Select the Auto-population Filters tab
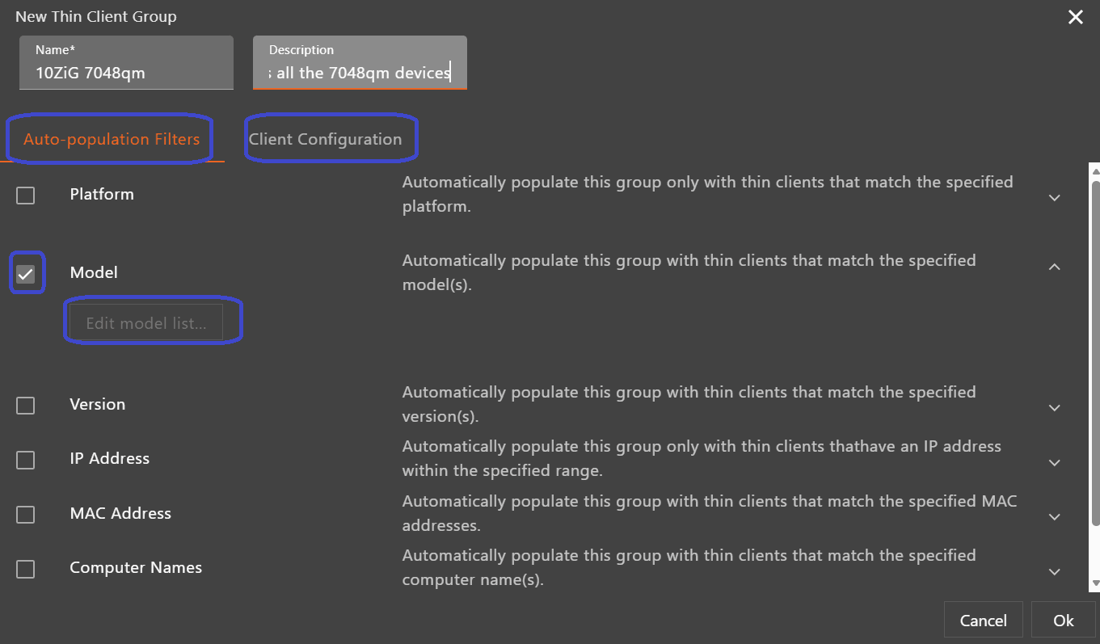The height and width of the screenshot is (644, 1100). coord(112,139)
